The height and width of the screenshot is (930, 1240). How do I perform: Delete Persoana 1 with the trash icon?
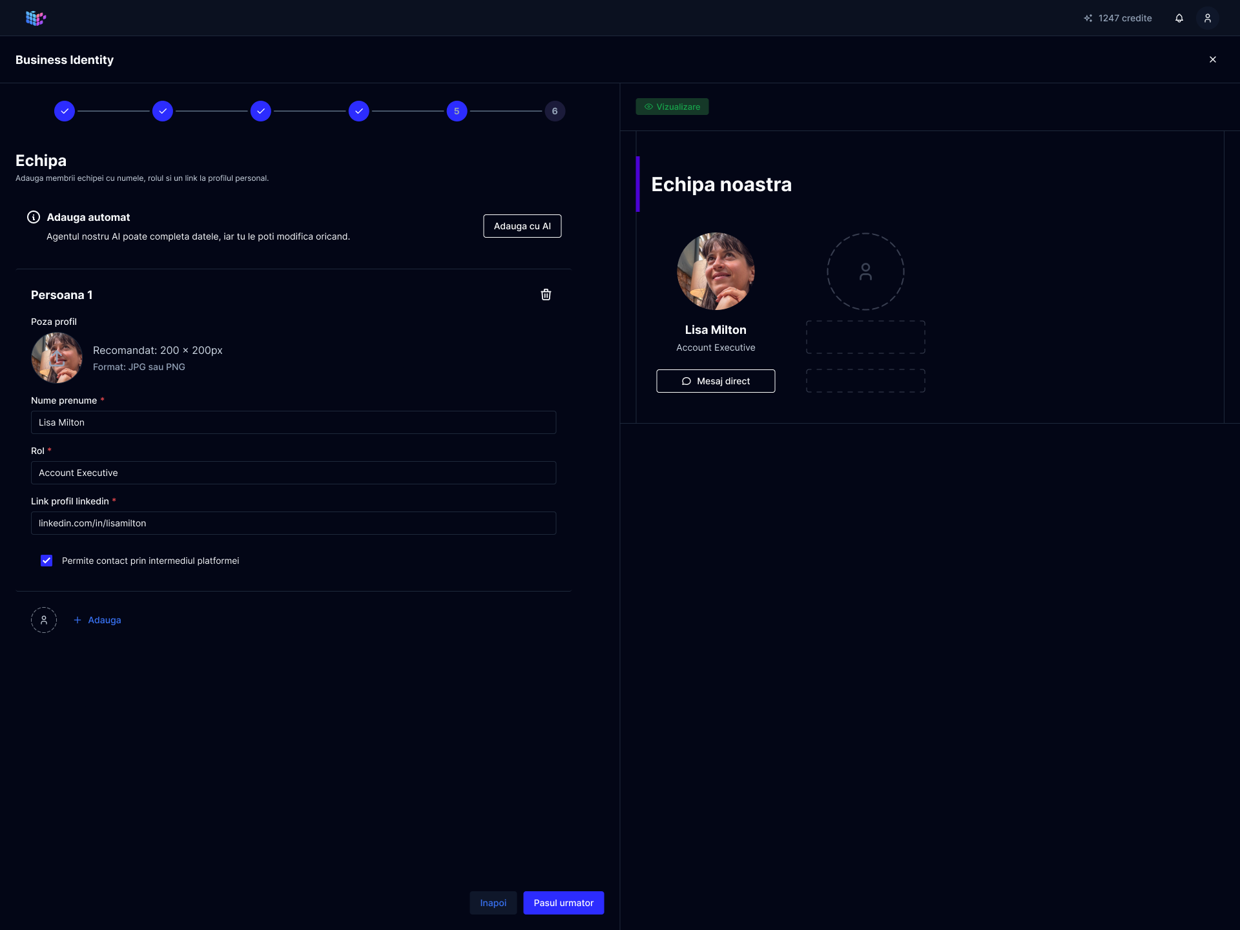[x=546, y=294]
